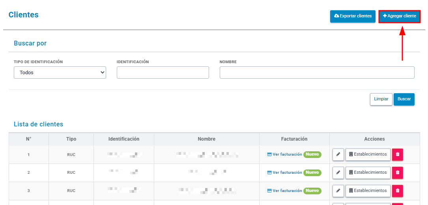
Task: Delete client row 1 with trash icon
Action: click(398, 154)
